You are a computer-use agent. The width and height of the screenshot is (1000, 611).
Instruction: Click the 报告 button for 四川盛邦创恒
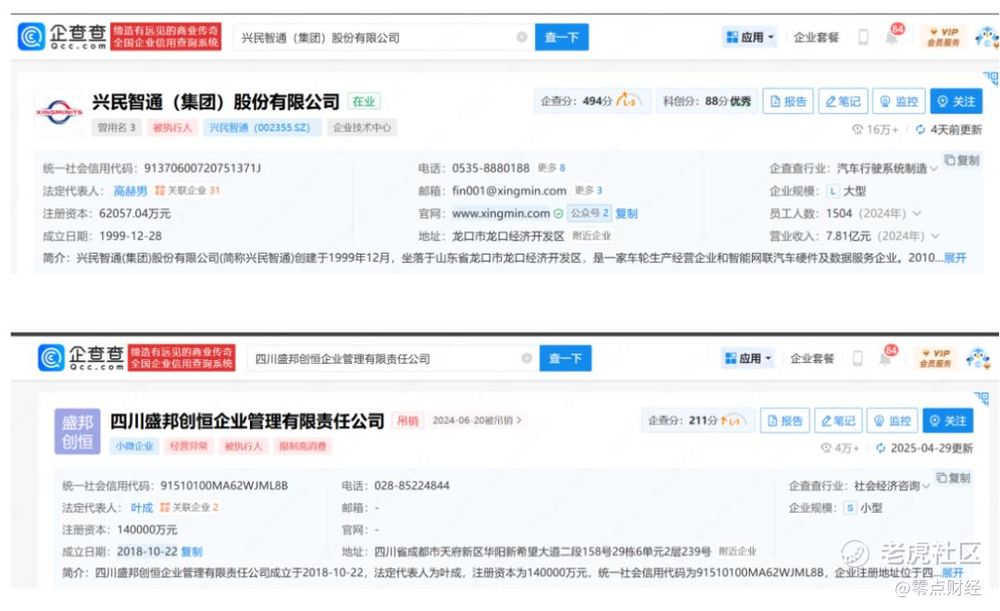784,420
